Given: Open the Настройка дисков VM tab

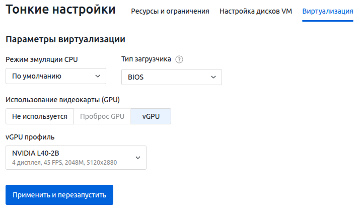Looking at the screenshot, I should pyautogui.click(x=256, y=11).
